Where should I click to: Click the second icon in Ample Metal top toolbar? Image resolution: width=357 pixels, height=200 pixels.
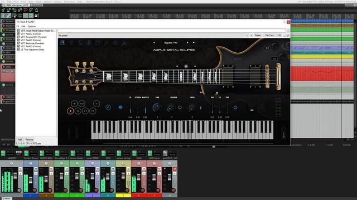(x=71, y=43)
